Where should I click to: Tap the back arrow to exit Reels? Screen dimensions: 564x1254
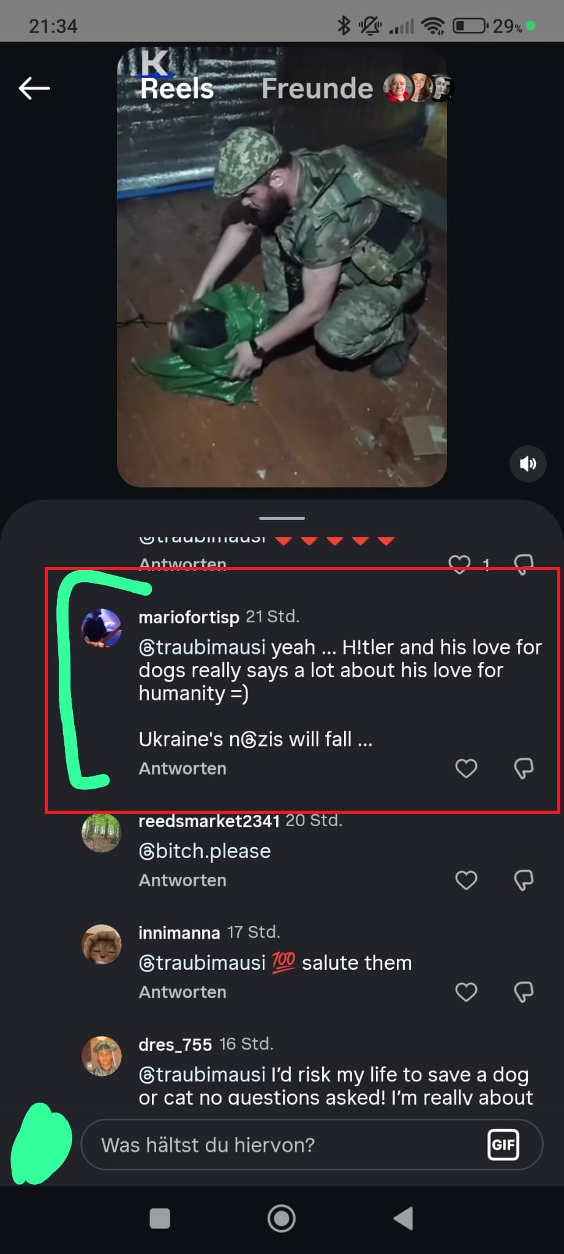[x=34, y=88]
